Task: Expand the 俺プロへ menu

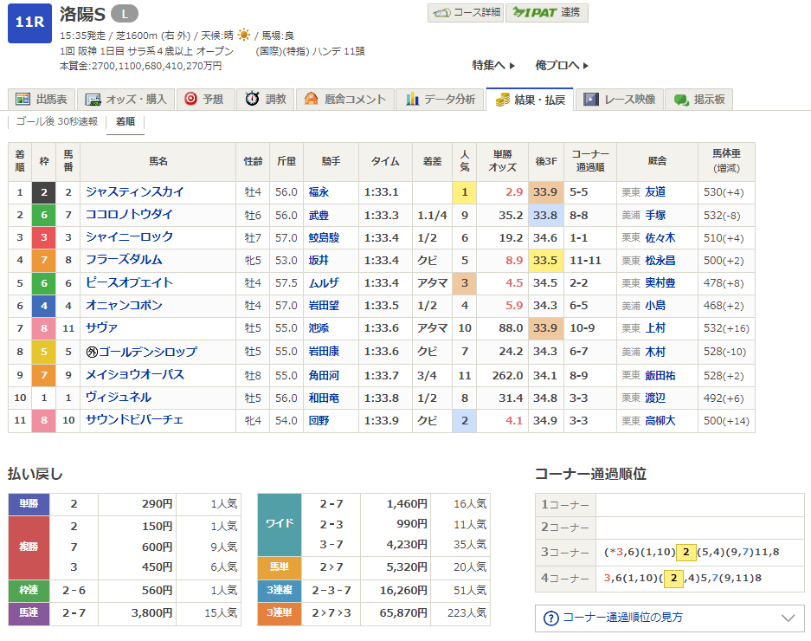Action: 562,65
